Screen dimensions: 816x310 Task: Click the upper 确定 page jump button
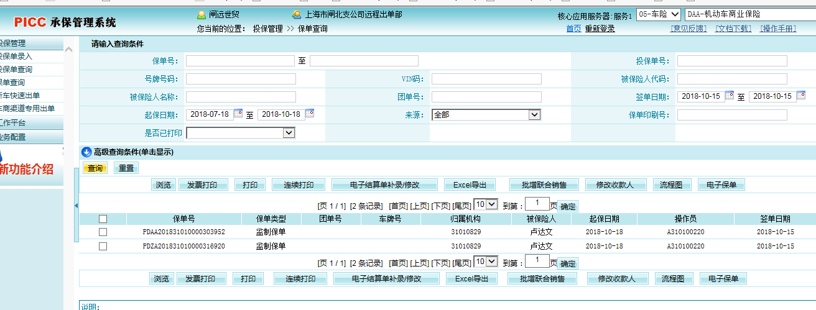567,206
